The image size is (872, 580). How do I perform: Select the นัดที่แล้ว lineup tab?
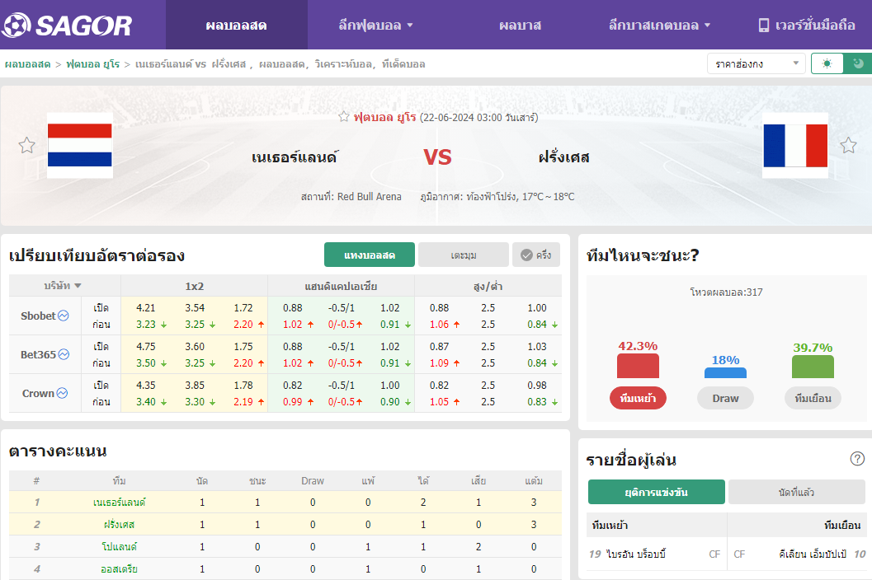pyautogui.click(x=796, y=492)
